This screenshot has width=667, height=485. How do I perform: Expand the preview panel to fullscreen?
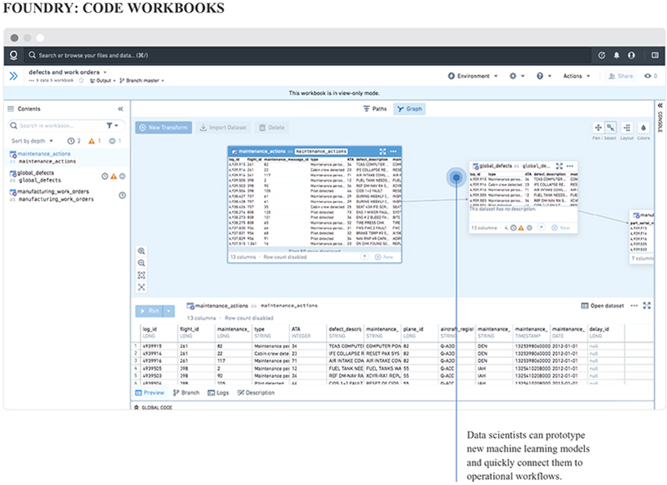click(647, 306)
